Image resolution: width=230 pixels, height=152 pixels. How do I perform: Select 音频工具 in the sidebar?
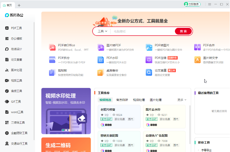(x=13, y=91)
